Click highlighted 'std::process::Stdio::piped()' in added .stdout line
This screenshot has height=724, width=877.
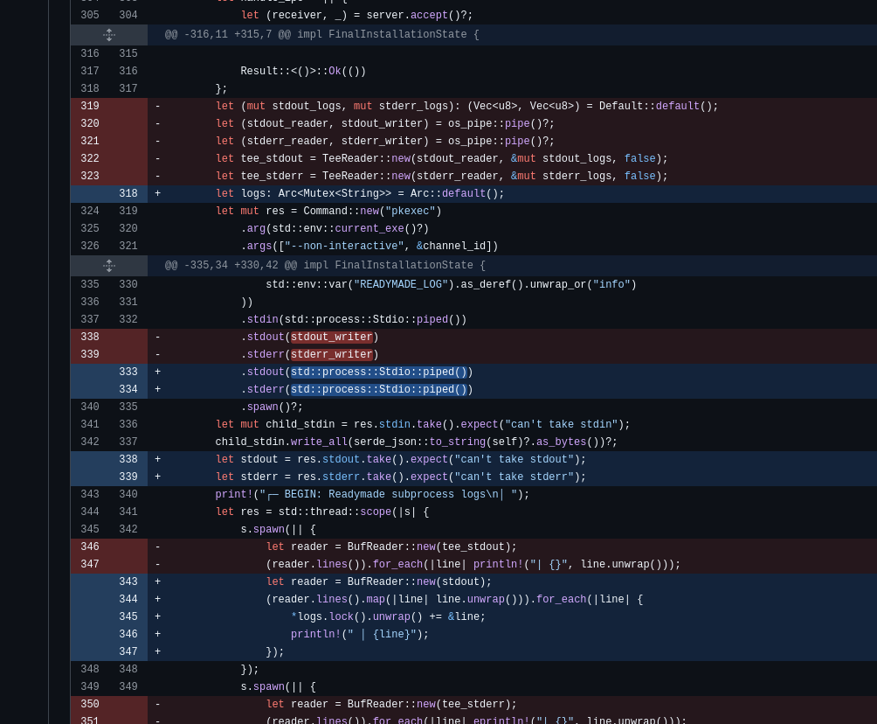[x=378, y=372]
